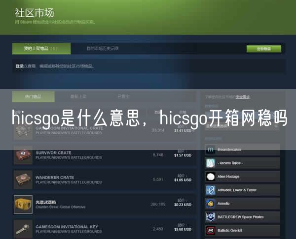This screenshot has height=239, width=296.
Task: Click the Alien Hostage game icon
Action: (x=211, y=177)
